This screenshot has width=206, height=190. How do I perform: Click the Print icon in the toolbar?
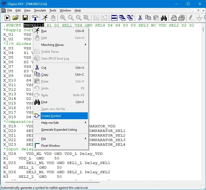click(174, 18)
